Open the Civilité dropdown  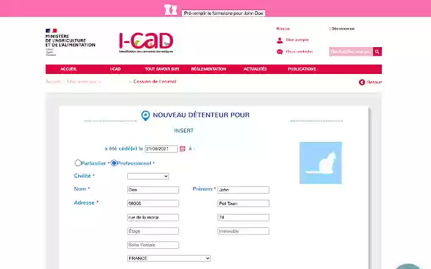(x=148, y=176)
